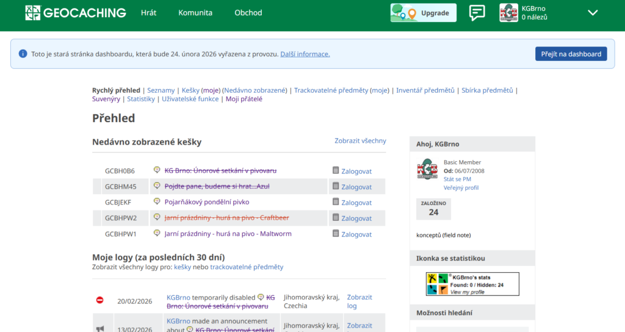Click Zalogovat for GCBHPW2
Viewport: 625px width, 332px height.
click(x=356, y=218)
